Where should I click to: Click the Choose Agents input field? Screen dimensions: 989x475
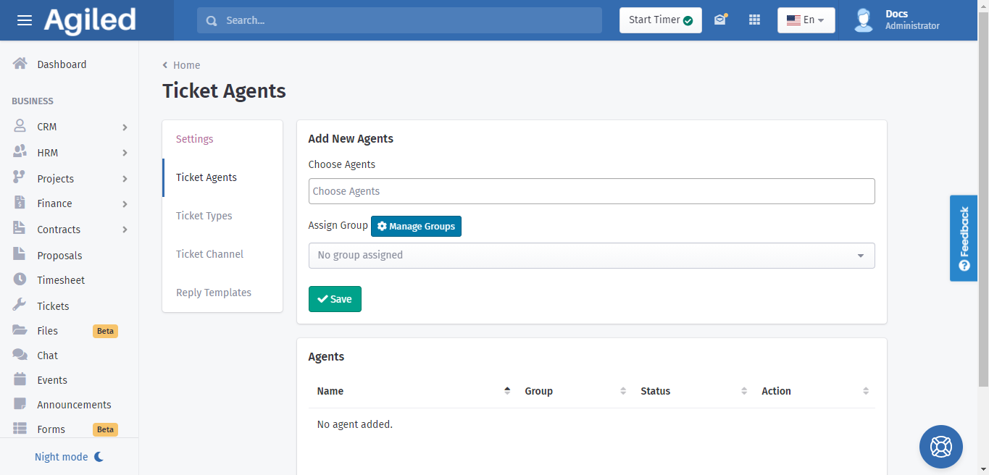pyautogui.click(x=591, y=191)
